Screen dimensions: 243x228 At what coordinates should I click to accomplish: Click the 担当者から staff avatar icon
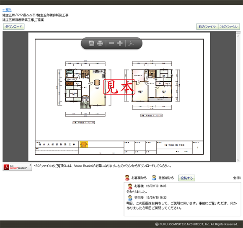154,178
